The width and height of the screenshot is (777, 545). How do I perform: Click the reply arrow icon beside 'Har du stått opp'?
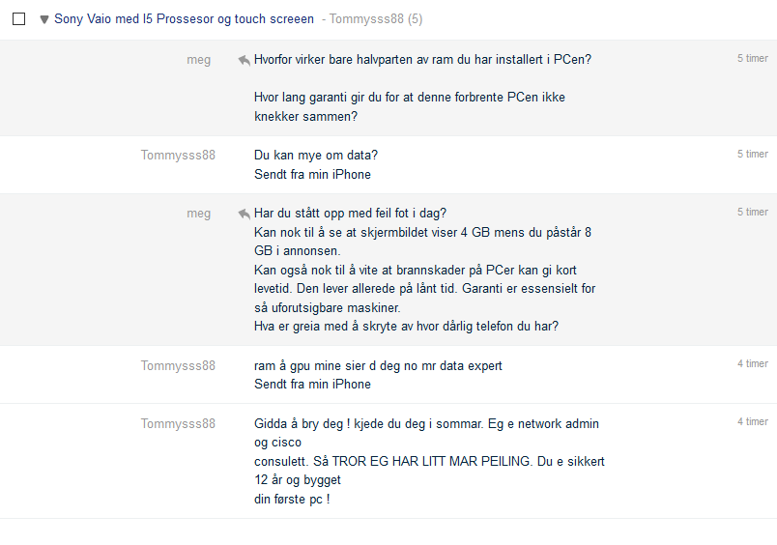[244, 214]
